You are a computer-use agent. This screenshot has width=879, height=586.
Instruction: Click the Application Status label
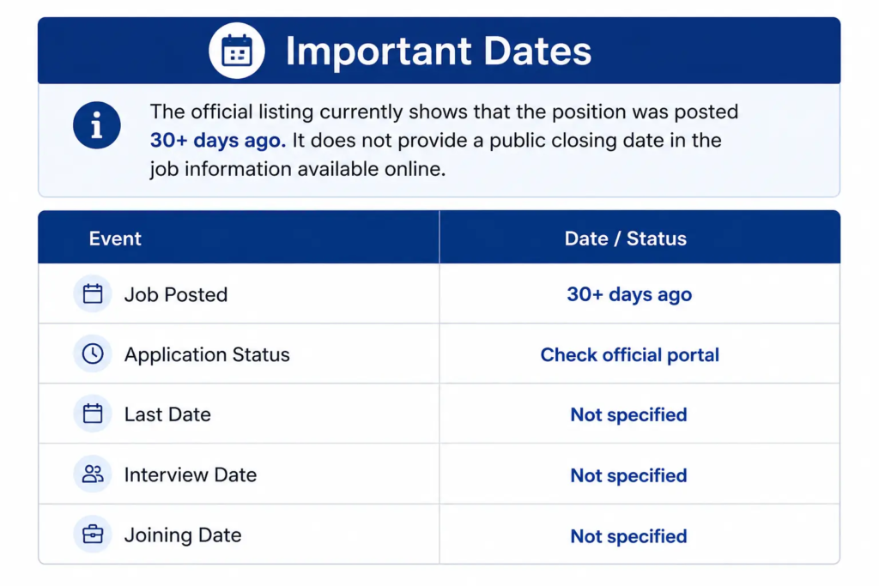207,354
